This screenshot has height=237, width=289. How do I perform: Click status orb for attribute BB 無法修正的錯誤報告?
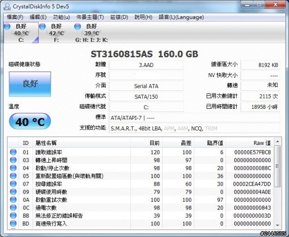13,215
